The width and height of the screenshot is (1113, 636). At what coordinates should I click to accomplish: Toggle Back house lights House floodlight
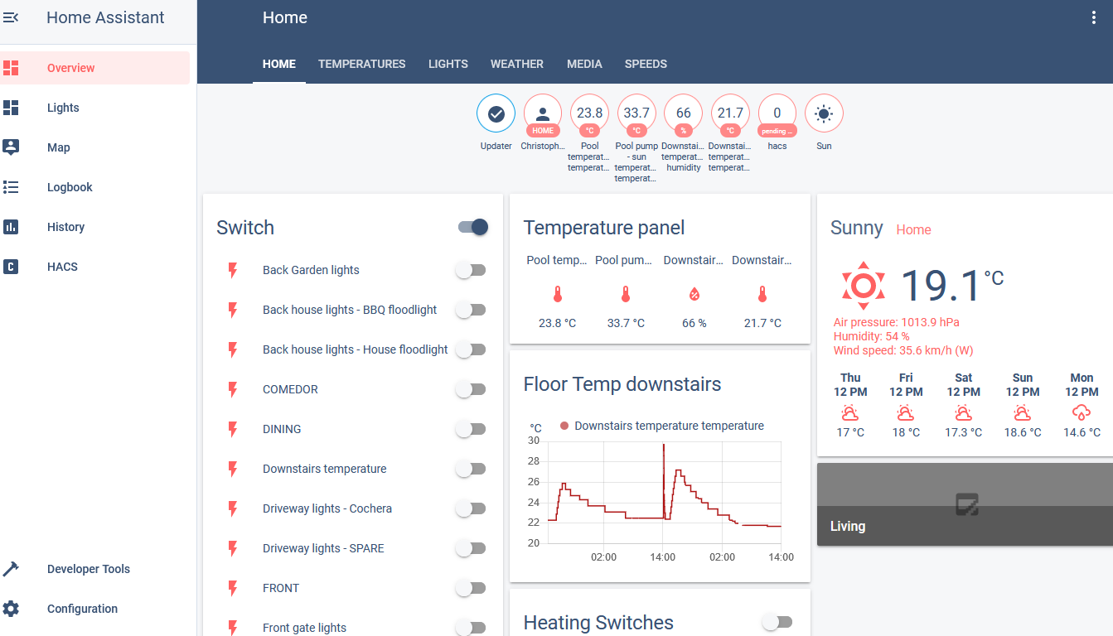click(x=471, y=349)
